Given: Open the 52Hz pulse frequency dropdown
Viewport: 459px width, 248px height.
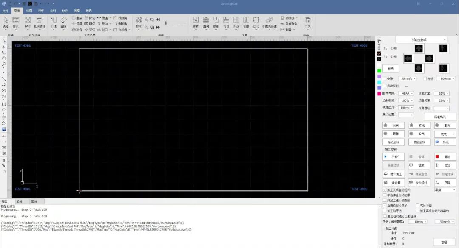Looking at the screenshot, I should tap(442, 100).
